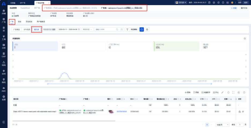
Task: Toggle the 完整数字 full numbers option
Action: point(206,92)
